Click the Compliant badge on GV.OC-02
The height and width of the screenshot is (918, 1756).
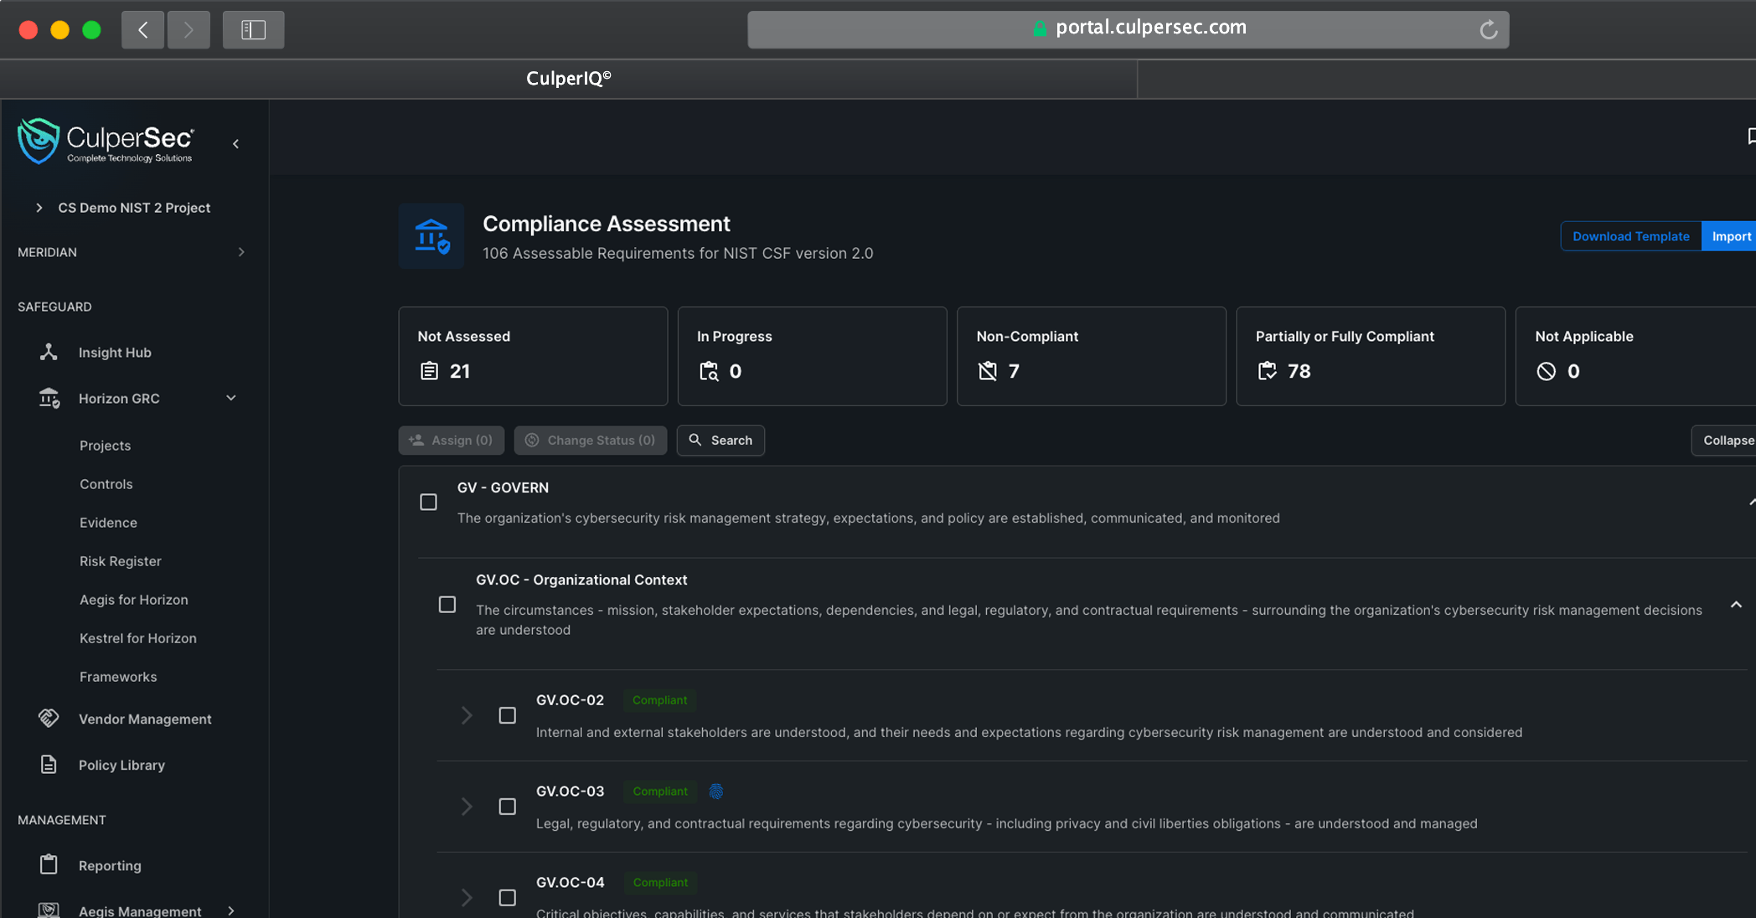tap(659, 700)
